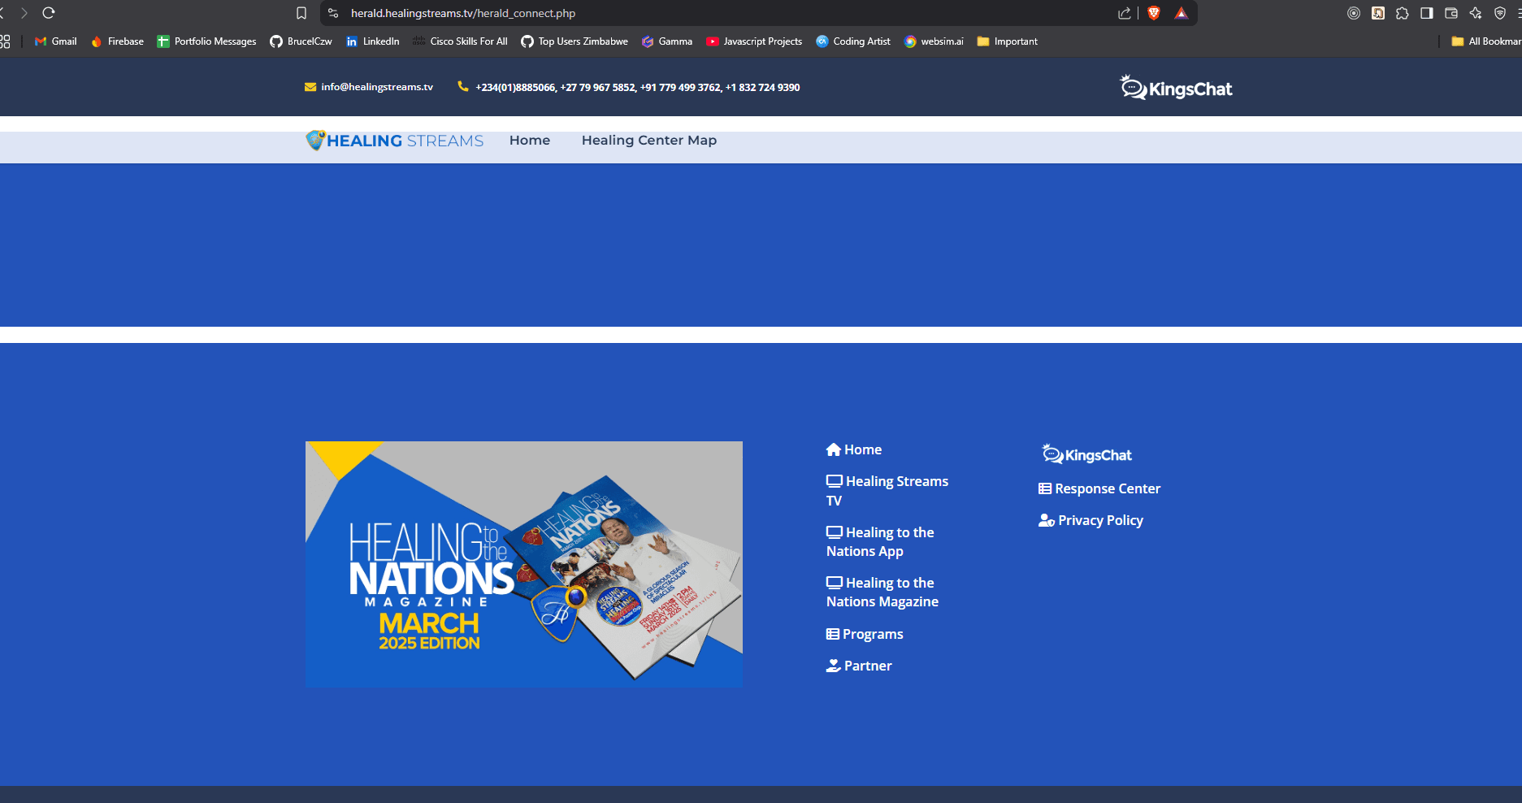Open the Firebase bookmark
Screen dimensions: 1522x803
click(118, 41)
